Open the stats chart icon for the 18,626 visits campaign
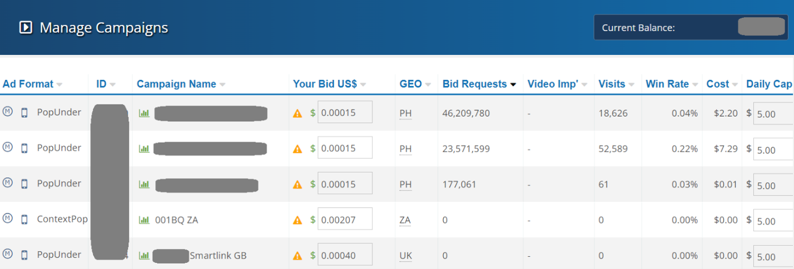This screenshot has width=794, height=269. 144,113
